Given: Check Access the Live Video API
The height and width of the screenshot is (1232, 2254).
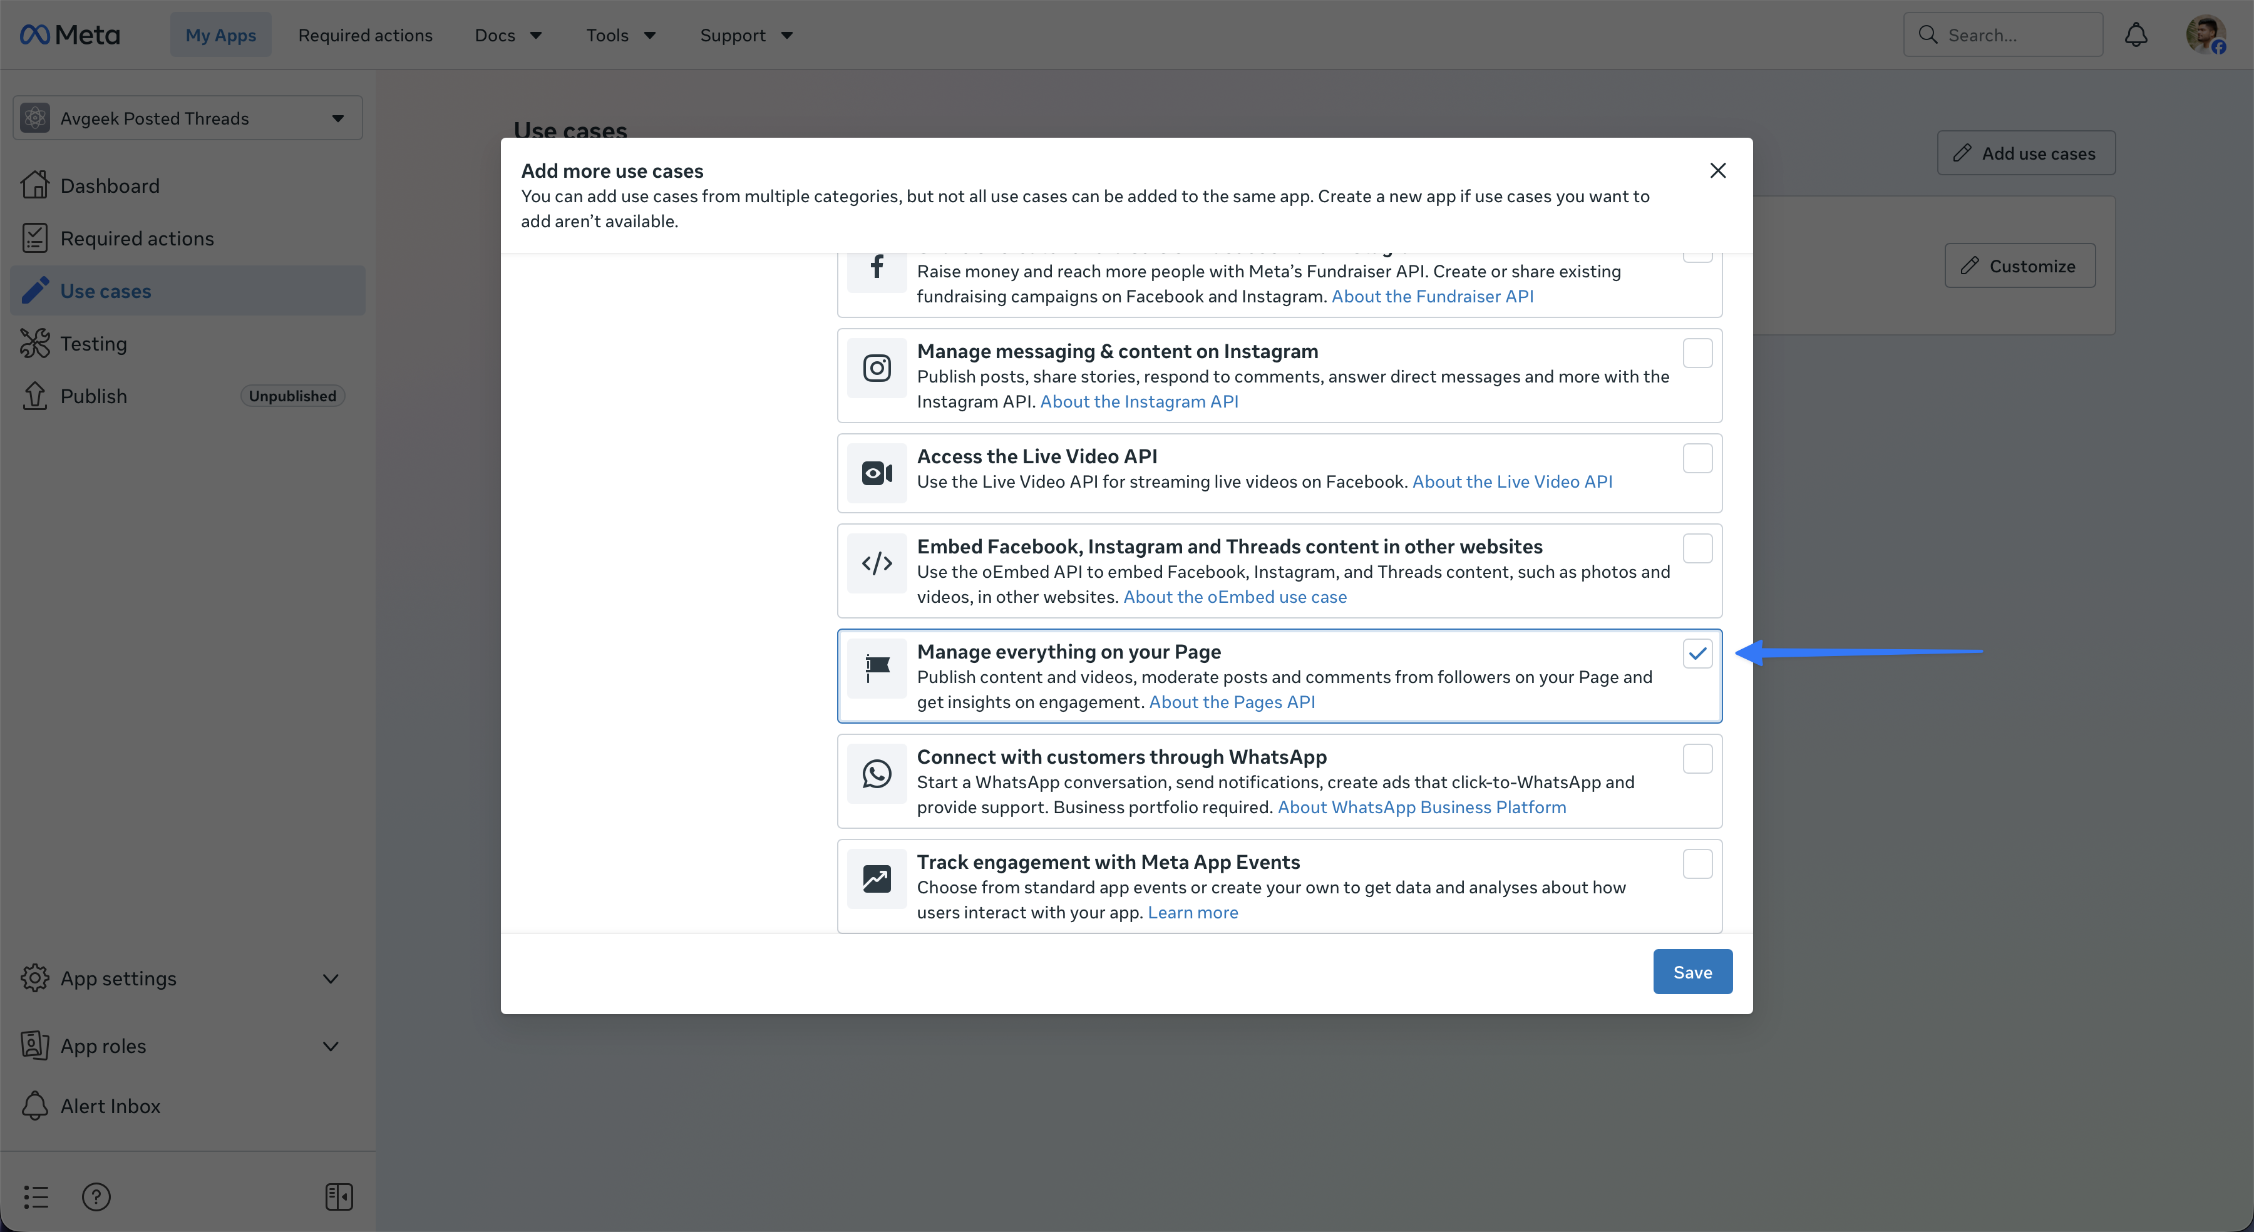Looking at the screenshot, I should click(1697, 458).
